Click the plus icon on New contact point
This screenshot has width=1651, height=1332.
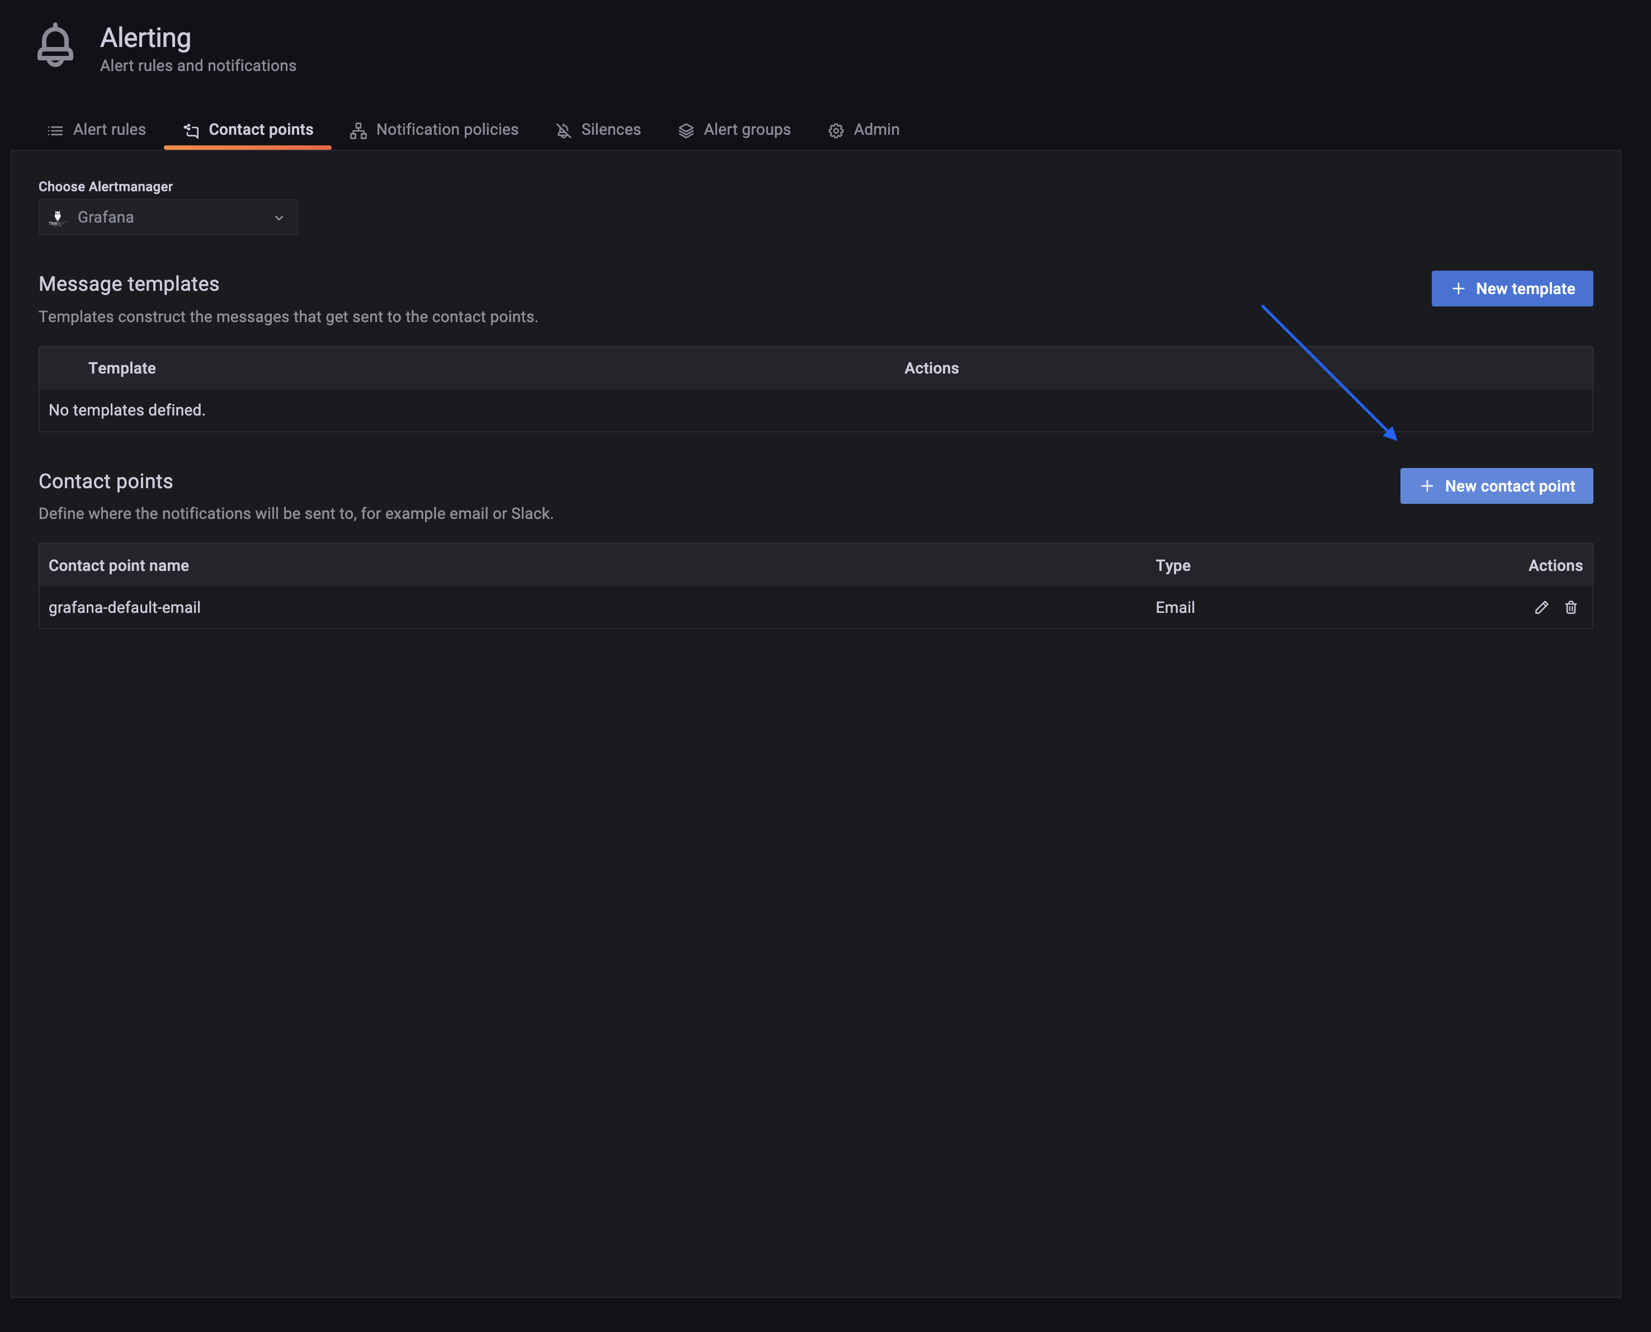[1427, 486]
